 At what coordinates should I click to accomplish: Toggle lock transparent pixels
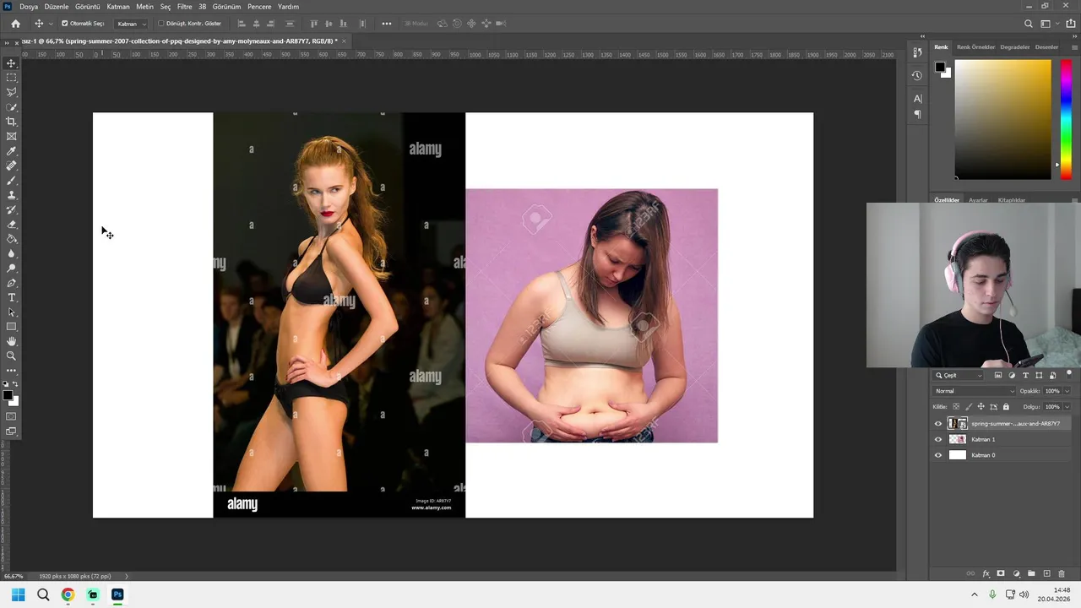(956, 406)
